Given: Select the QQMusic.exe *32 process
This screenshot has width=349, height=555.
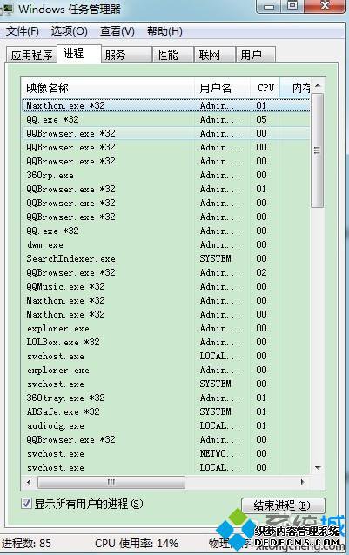Looking at the screenshot, I should (x=165, y=286).
